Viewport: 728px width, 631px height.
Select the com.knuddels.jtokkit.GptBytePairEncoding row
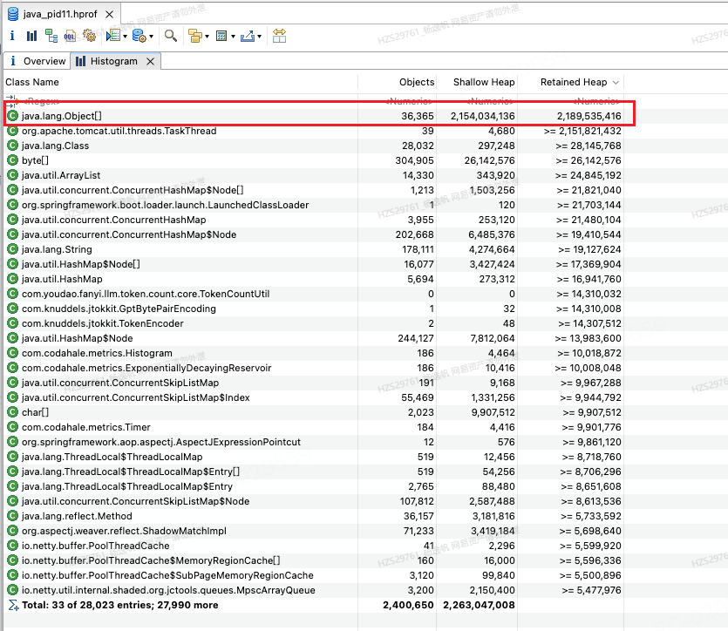(313, 309)
